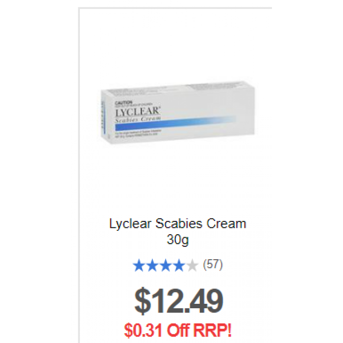Click the $12.49 price
Screen dimensions: 343x343
coord(178,301)
